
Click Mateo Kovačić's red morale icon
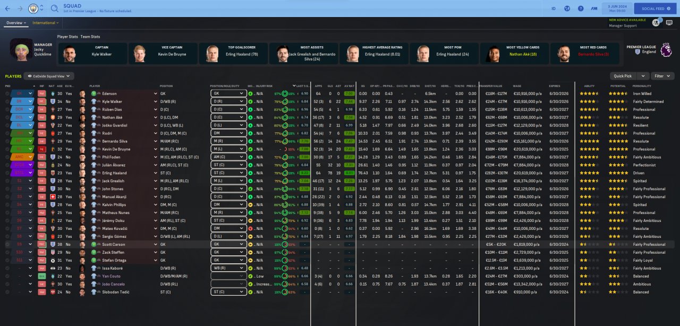pos(250,228)
